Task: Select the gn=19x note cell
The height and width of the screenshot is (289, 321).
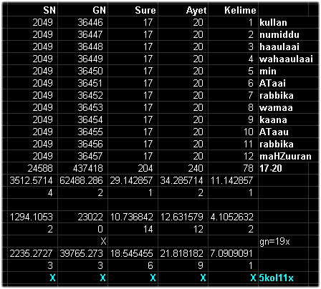Action: [284, 242]
